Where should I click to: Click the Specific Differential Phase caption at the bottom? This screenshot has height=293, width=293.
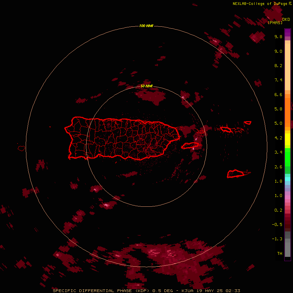[x=146, y=291]
